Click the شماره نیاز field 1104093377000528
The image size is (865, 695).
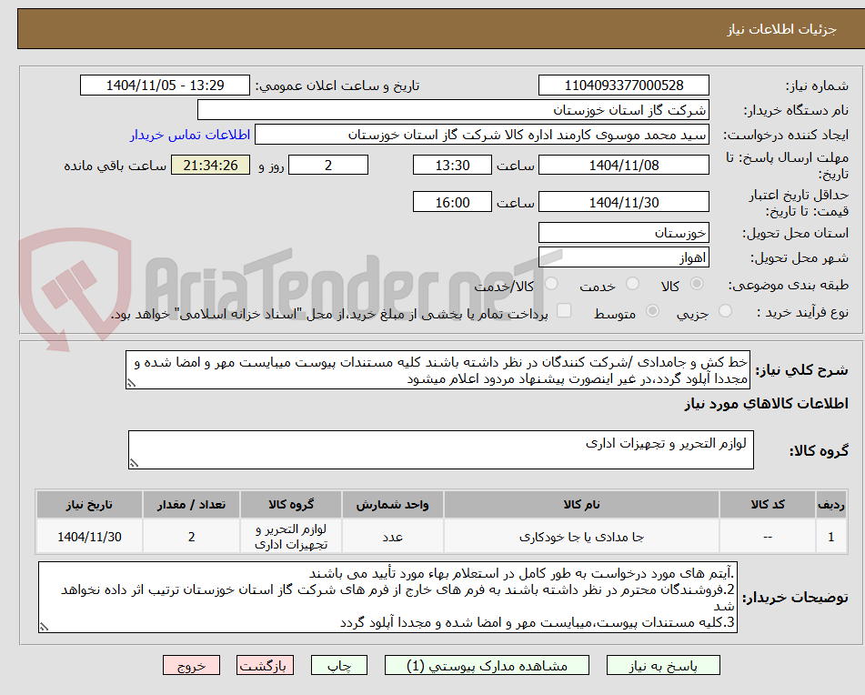pyautogui.click(x=624, y=86)
